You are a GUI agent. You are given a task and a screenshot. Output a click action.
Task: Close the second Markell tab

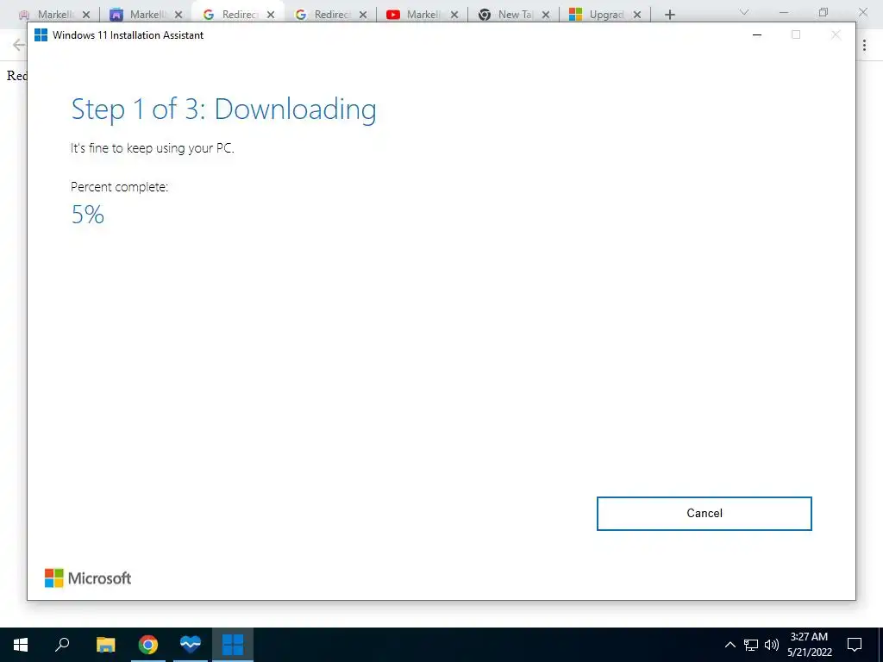coord(178,15)
